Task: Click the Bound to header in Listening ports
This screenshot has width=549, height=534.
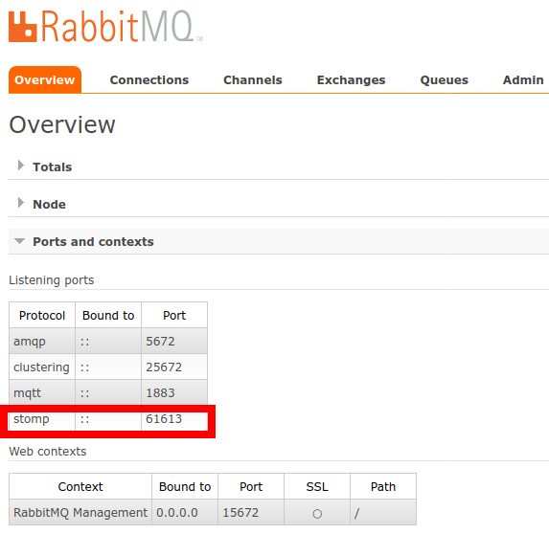Action: [x=108, y=316]
